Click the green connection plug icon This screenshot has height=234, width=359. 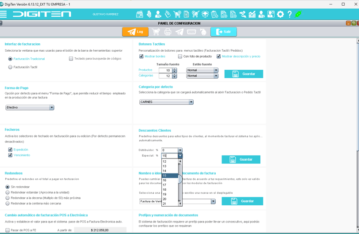298,14
